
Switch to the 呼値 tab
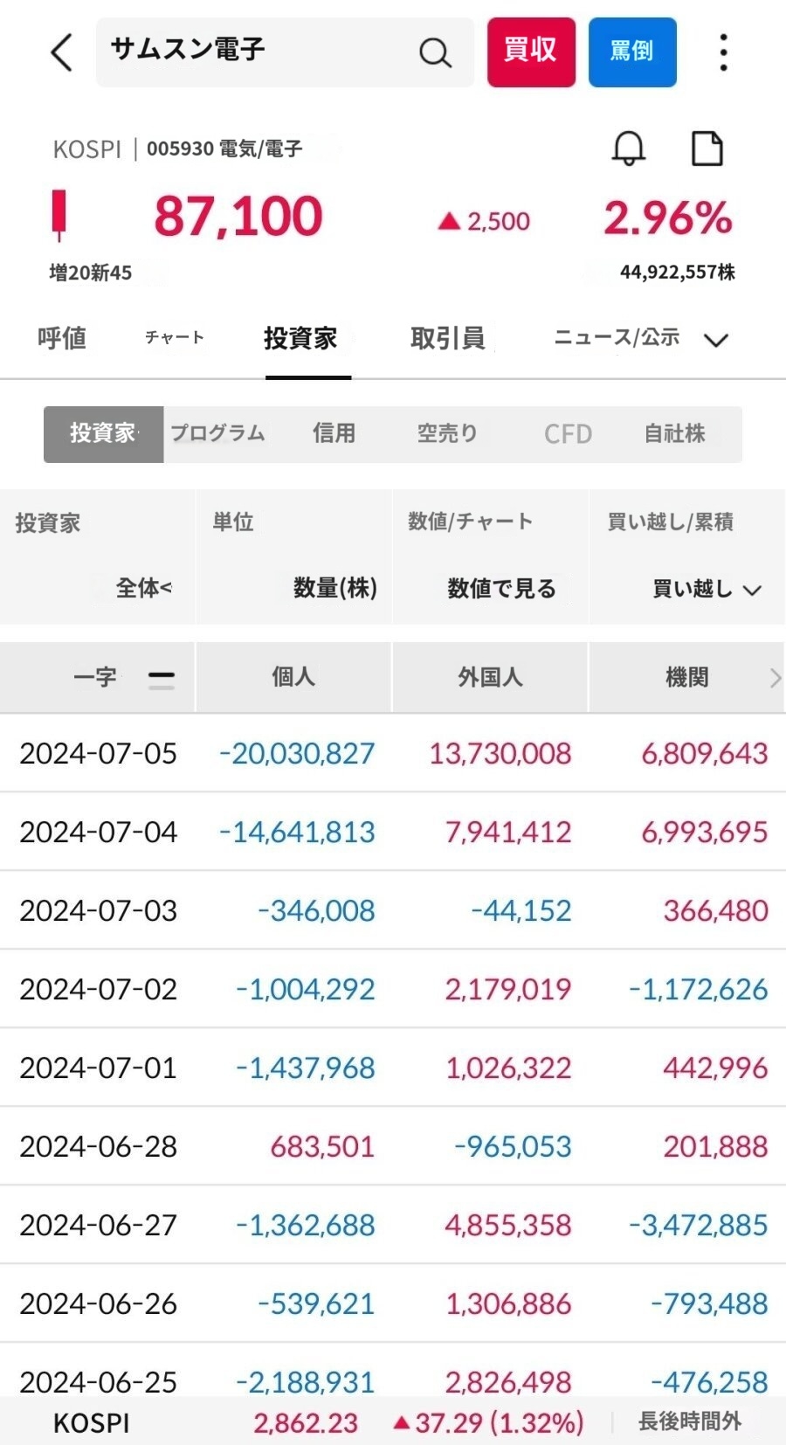click(x=62, y=338)
